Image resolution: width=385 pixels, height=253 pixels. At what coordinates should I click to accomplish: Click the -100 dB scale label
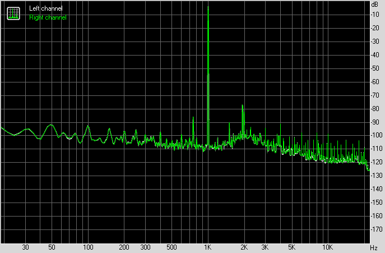377,135
